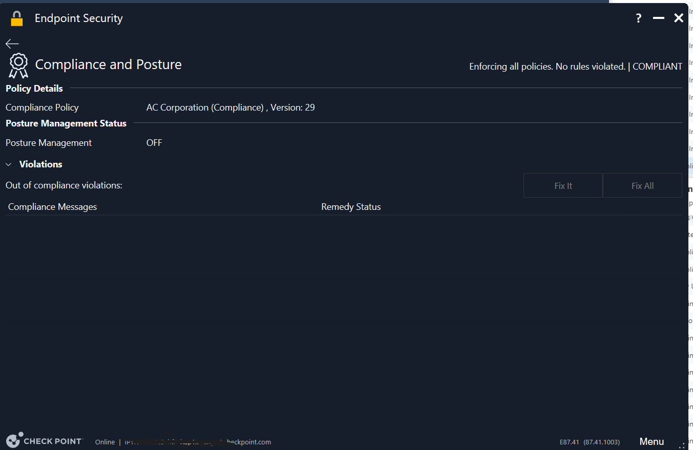Image resolution: width=693 pixels, height=450 pixels.
Task: Click the "E87.41 (87.41.1003)" version text
Action: coord(590,442)
